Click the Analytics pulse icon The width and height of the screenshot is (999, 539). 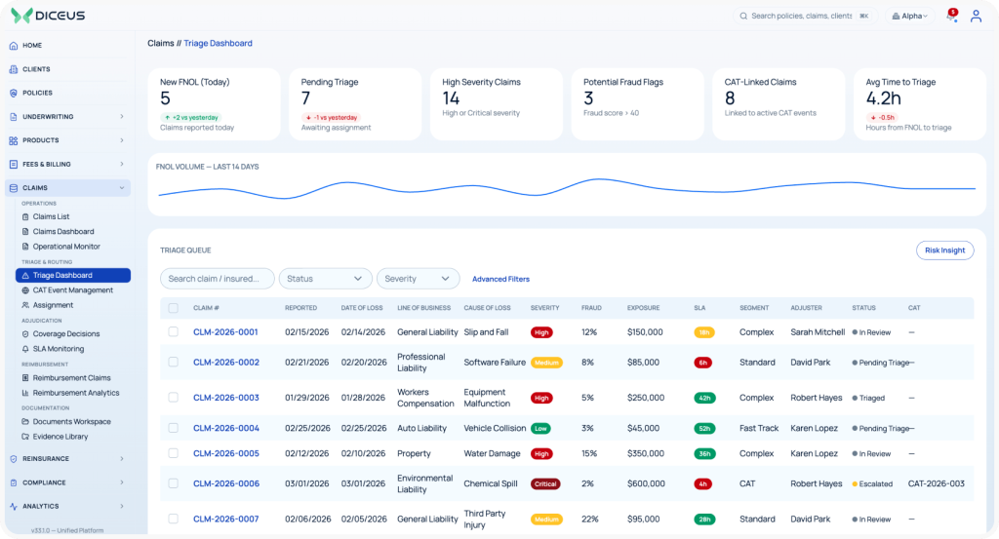14,507
